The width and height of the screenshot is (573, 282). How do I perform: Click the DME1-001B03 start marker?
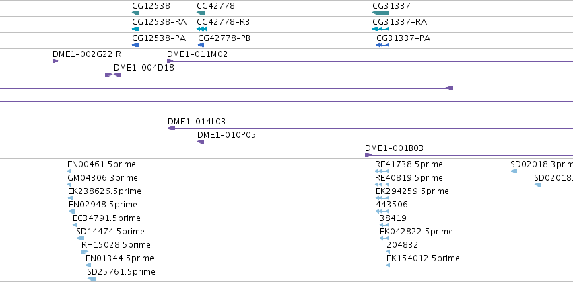[368, 155]
